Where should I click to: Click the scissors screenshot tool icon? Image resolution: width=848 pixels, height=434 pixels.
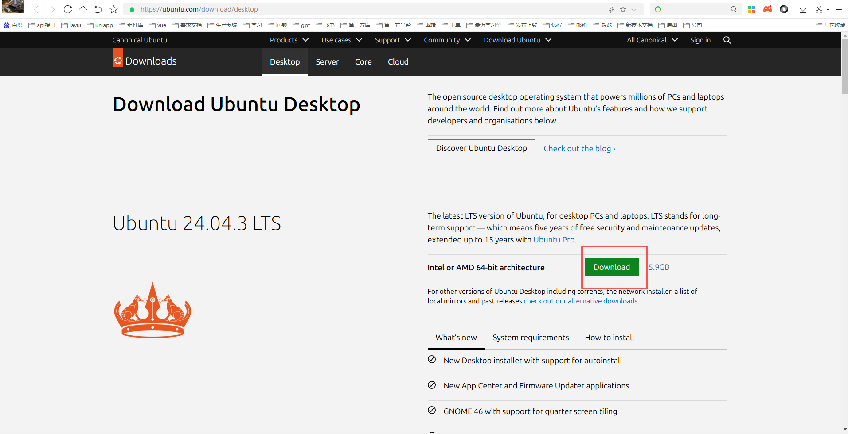(819, 9)
